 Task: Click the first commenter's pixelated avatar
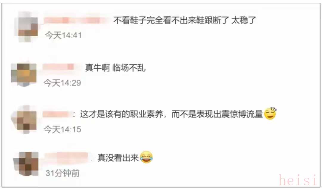coord(27,27)
